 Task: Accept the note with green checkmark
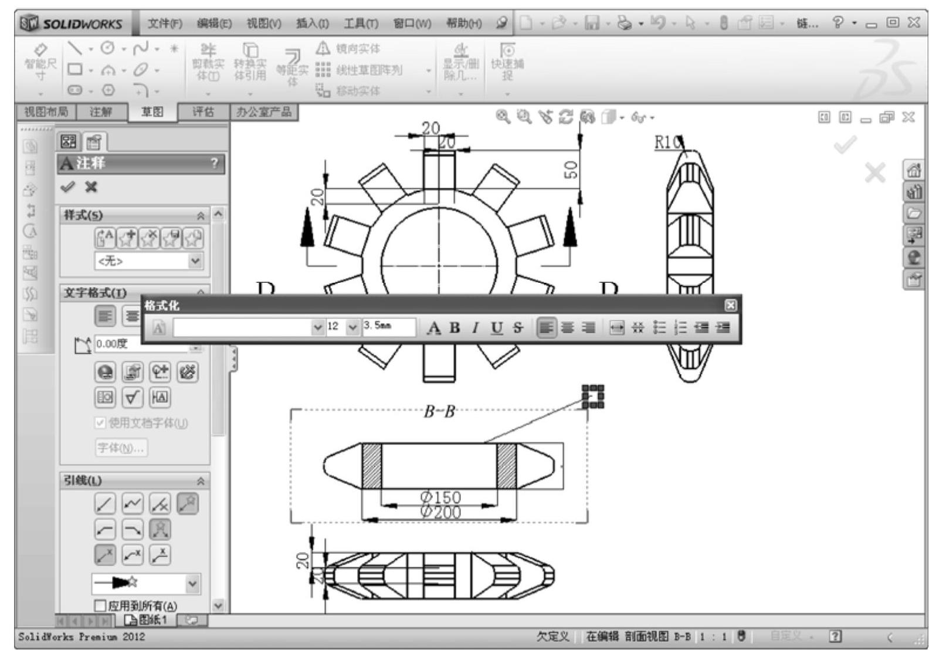point(68,187)
